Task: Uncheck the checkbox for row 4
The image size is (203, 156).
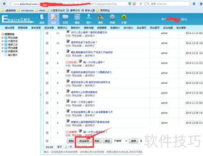Action: click(47, 103)
